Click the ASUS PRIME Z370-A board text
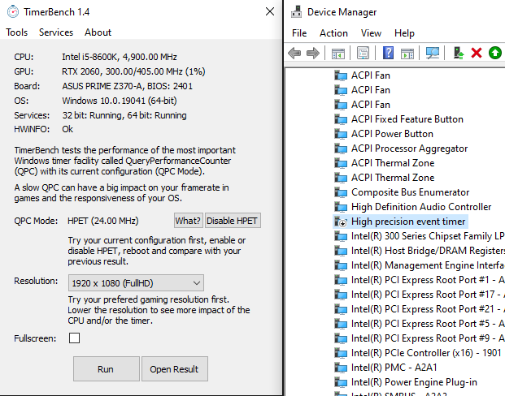Screen dimensions: 505x396 (x=127, y=86)
